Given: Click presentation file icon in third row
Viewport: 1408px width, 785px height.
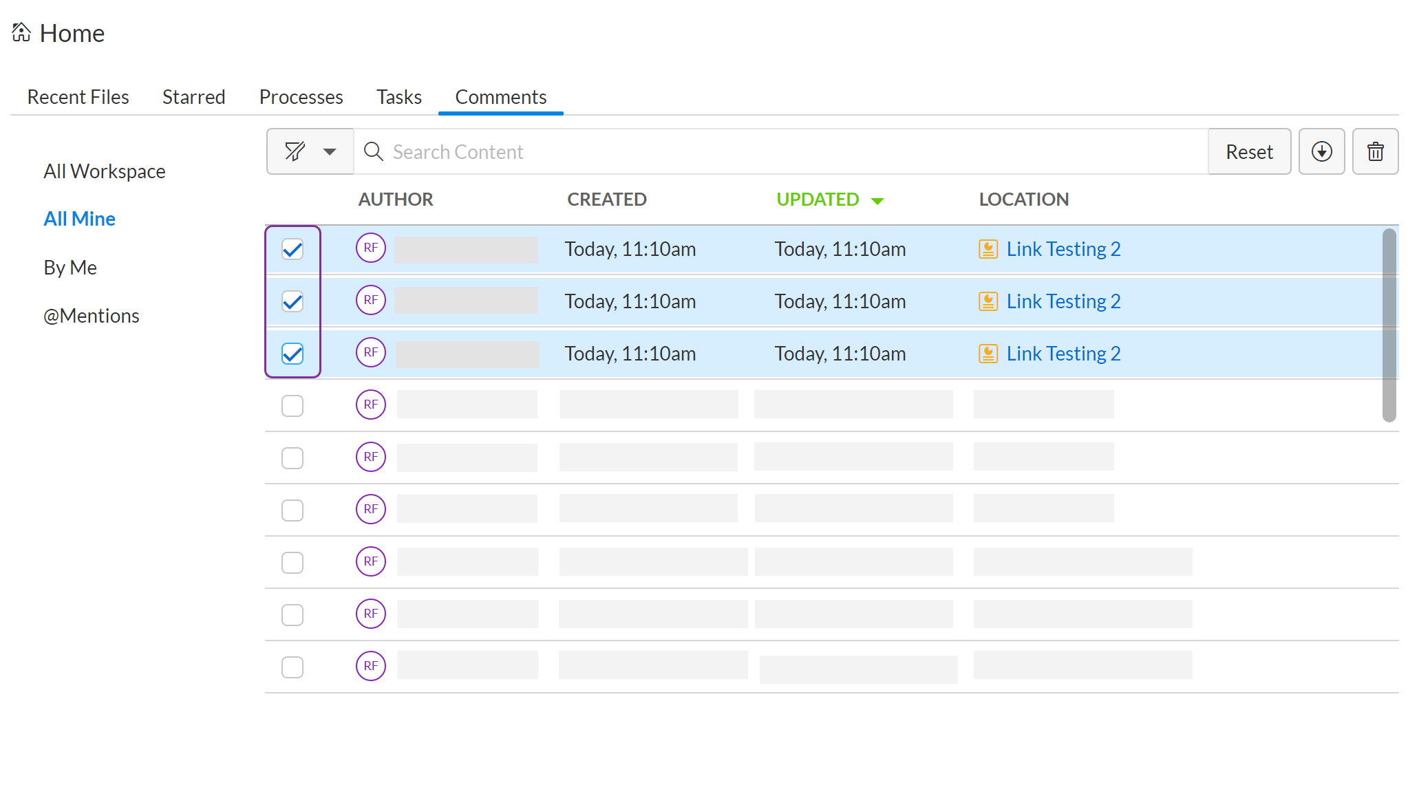Looking at the screenshot, I should (x=988, y=354).
